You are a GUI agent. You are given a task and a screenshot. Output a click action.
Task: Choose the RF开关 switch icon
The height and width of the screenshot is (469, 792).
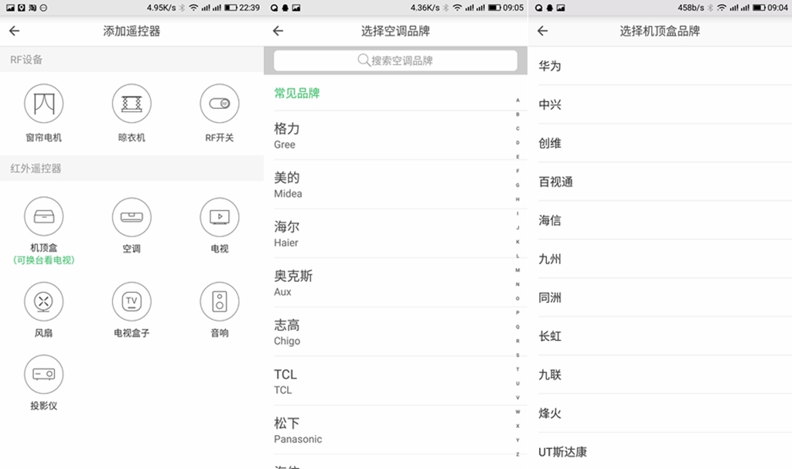(x=219, y=104)
